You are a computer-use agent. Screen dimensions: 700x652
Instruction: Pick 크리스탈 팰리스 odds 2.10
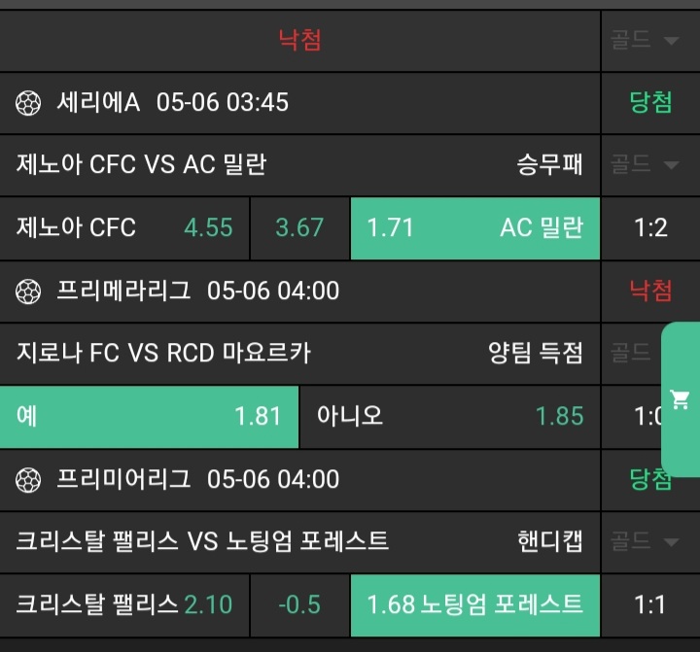(124, 604)
